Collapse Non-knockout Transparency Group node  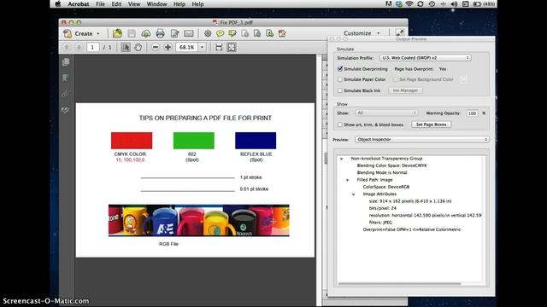click(342, 159)
